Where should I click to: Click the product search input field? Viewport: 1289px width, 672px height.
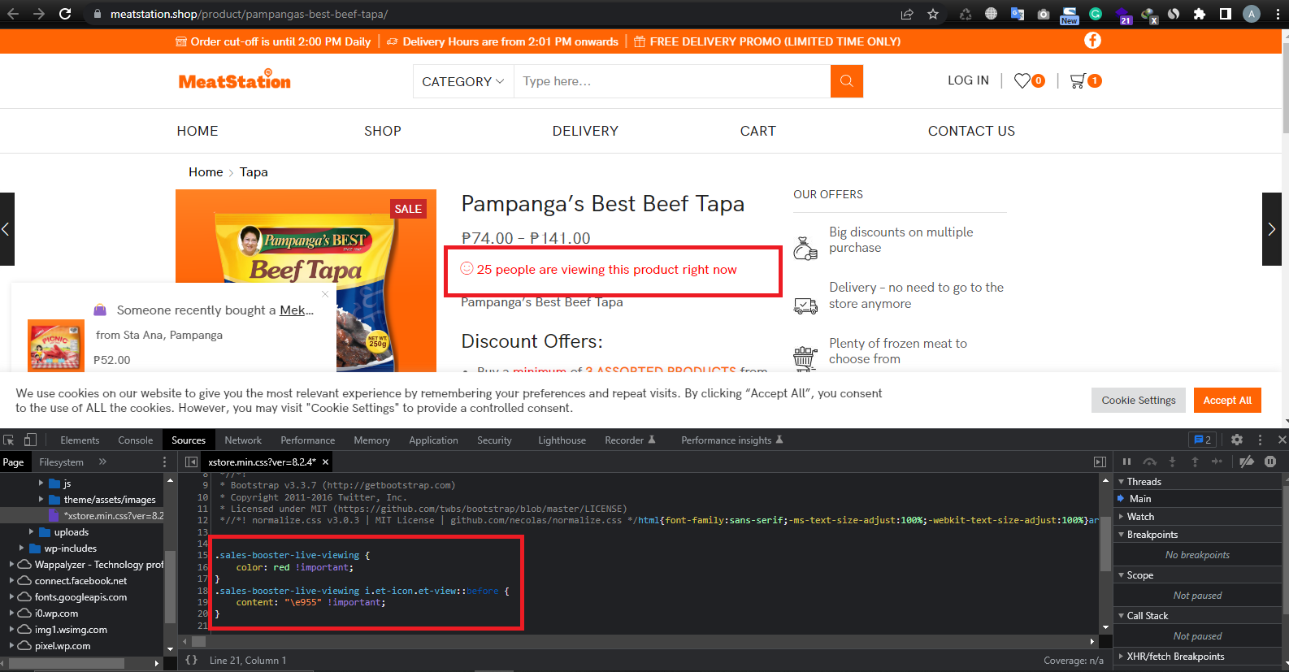tap(672, 81)
